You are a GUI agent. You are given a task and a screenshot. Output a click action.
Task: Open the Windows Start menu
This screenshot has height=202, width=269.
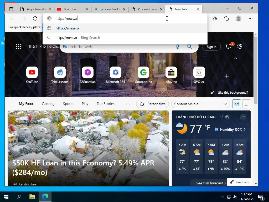pos(6,197)
